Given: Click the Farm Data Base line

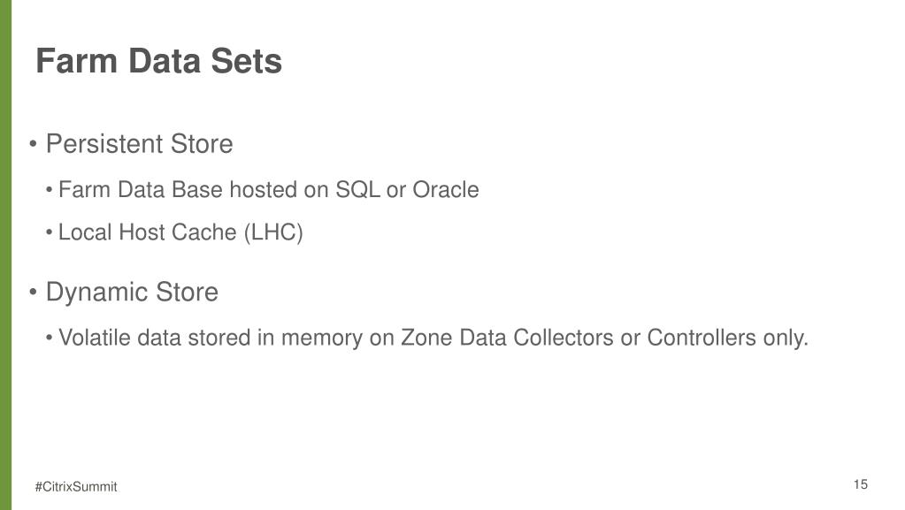Looking at the screenshot, I should coord(268,189).
